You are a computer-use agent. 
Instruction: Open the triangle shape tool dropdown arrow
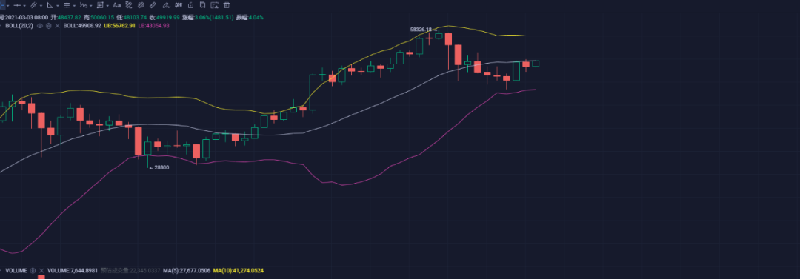point(58,6)
